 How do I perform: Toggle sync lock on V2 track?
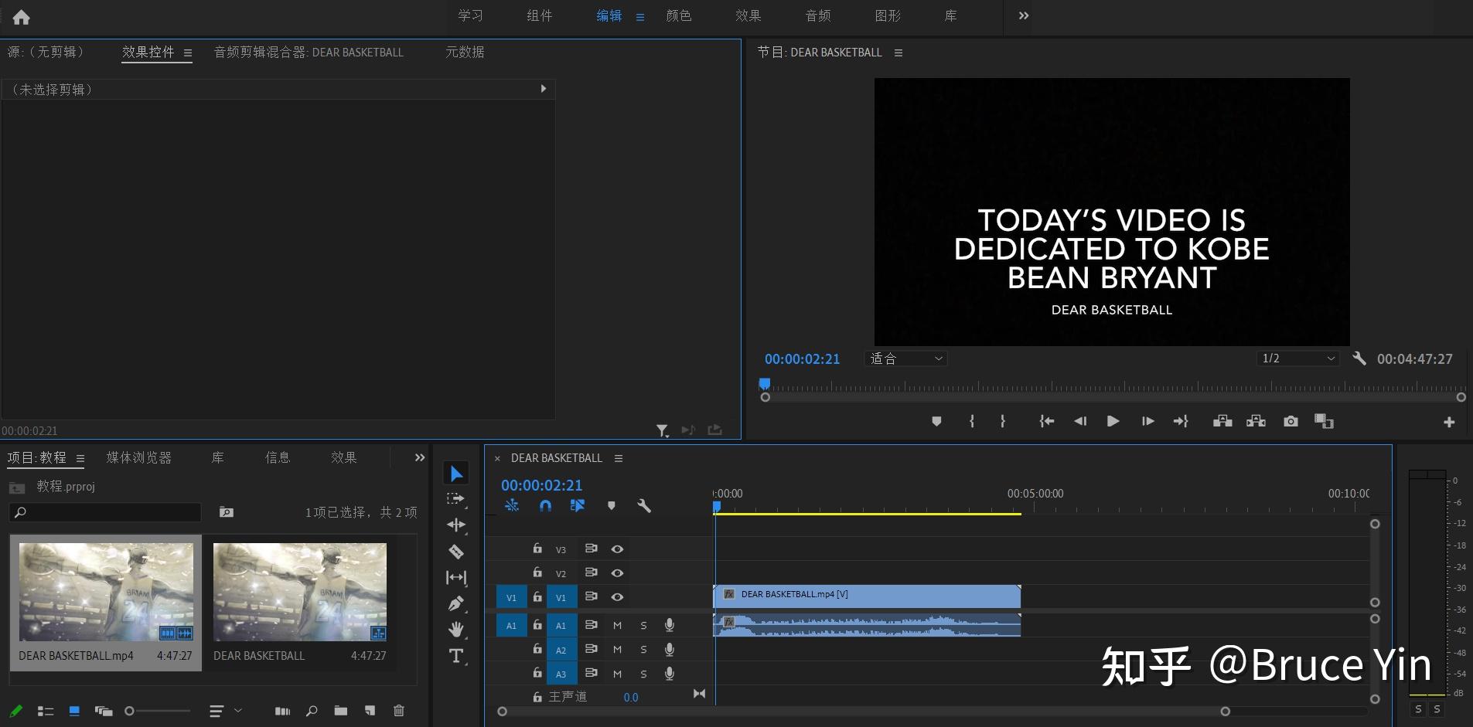(x=591, y=572)
